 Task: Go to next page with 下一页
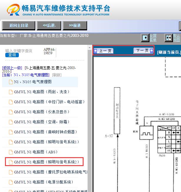143,50
